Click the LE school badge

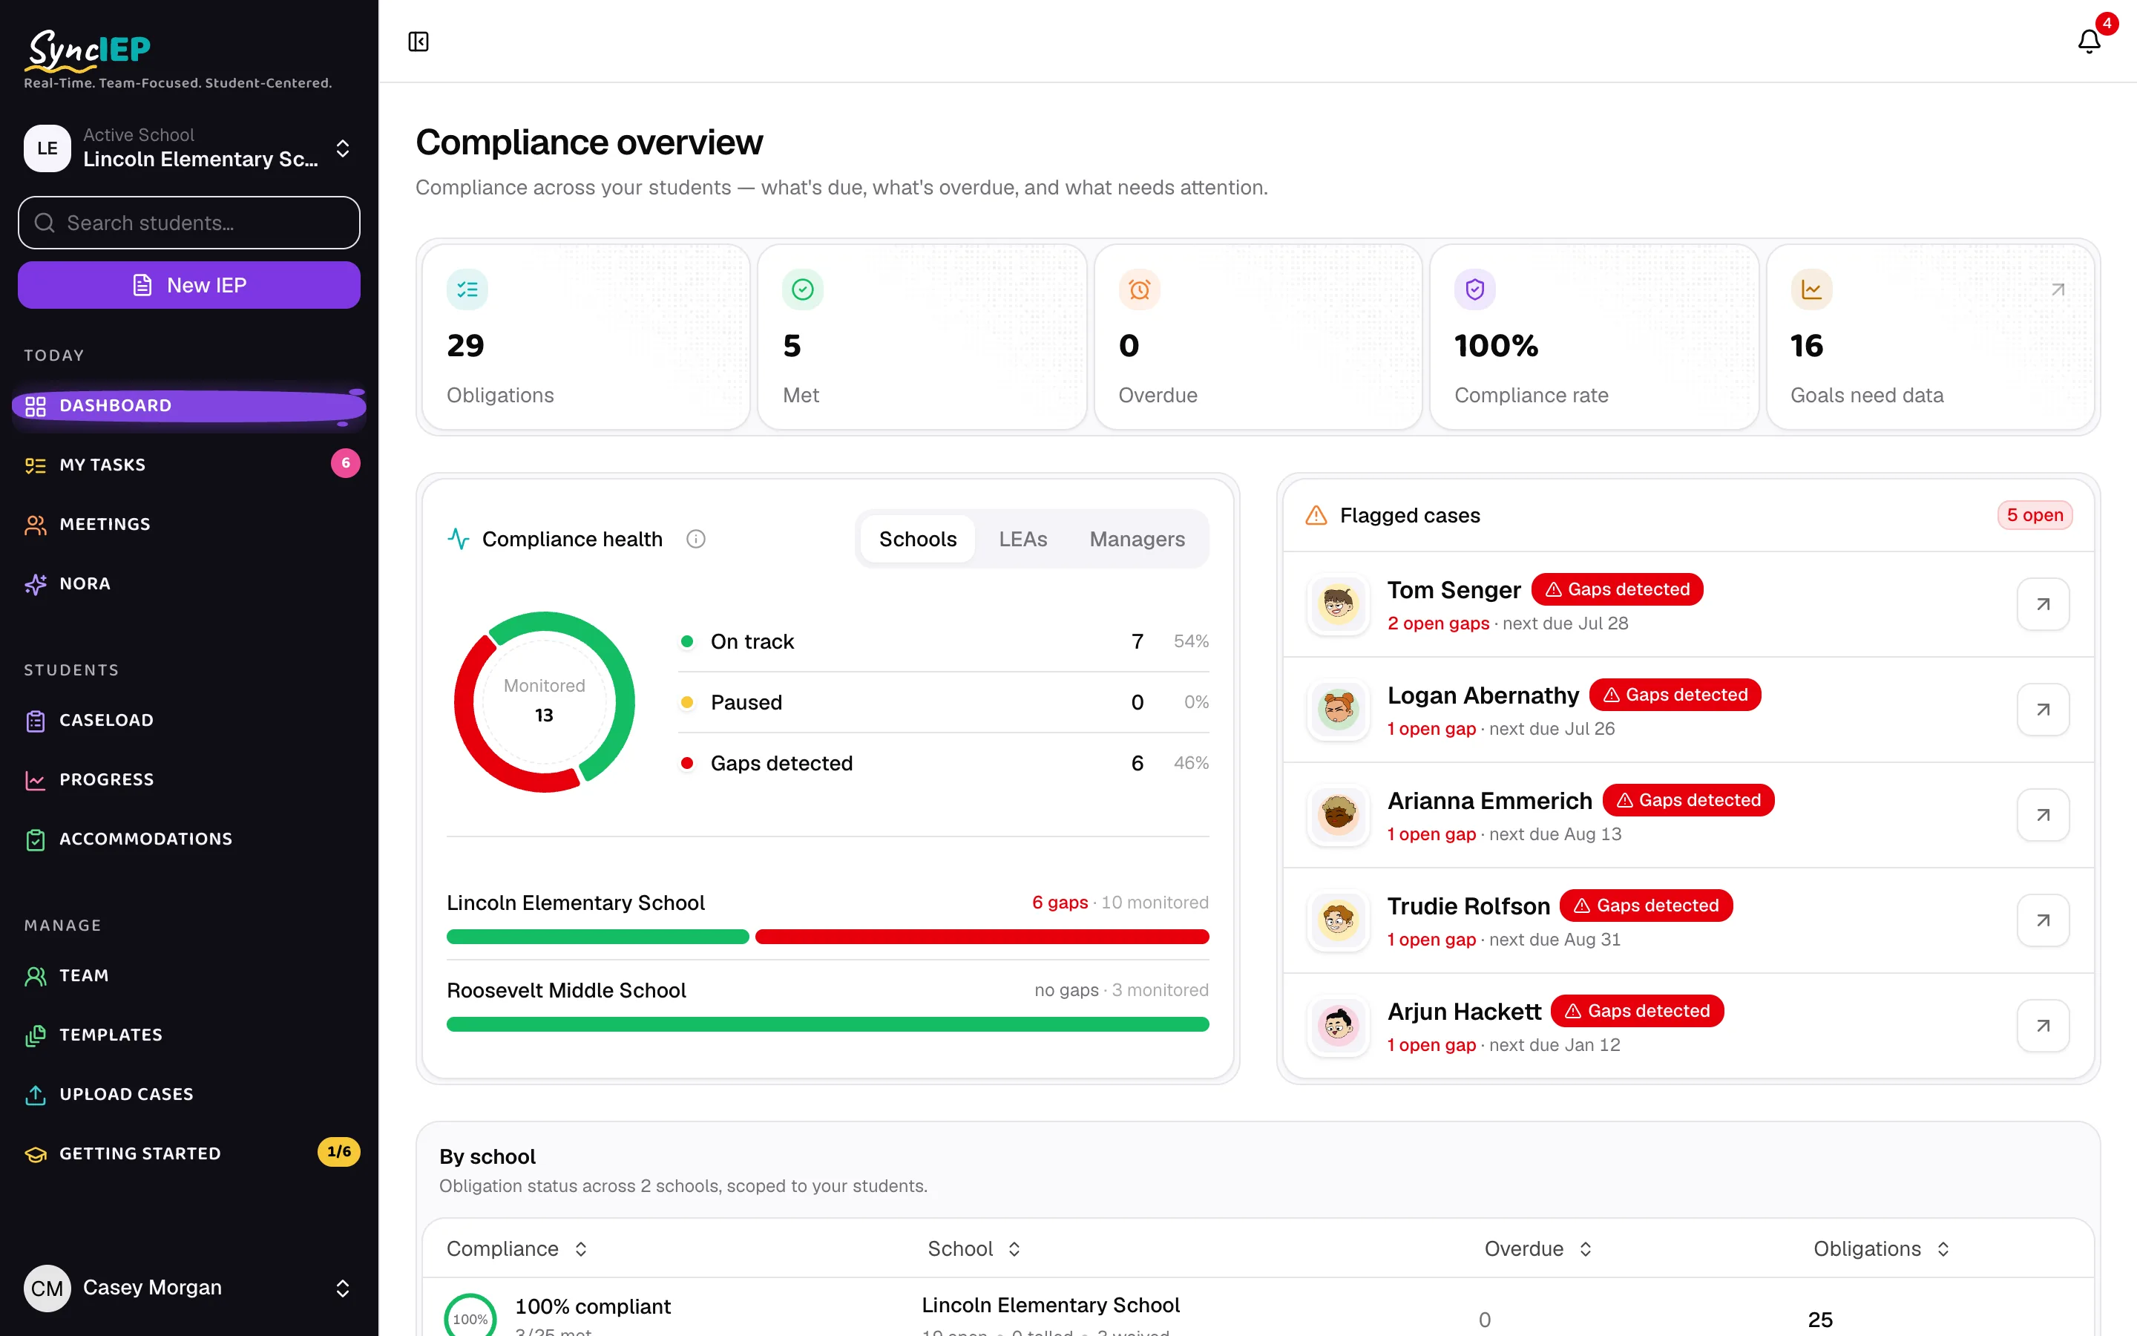47,148
